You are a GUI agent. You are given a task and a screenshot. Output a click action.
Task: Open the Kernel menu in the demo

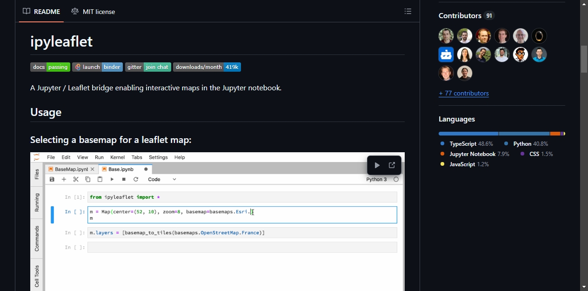pos(118,157)
